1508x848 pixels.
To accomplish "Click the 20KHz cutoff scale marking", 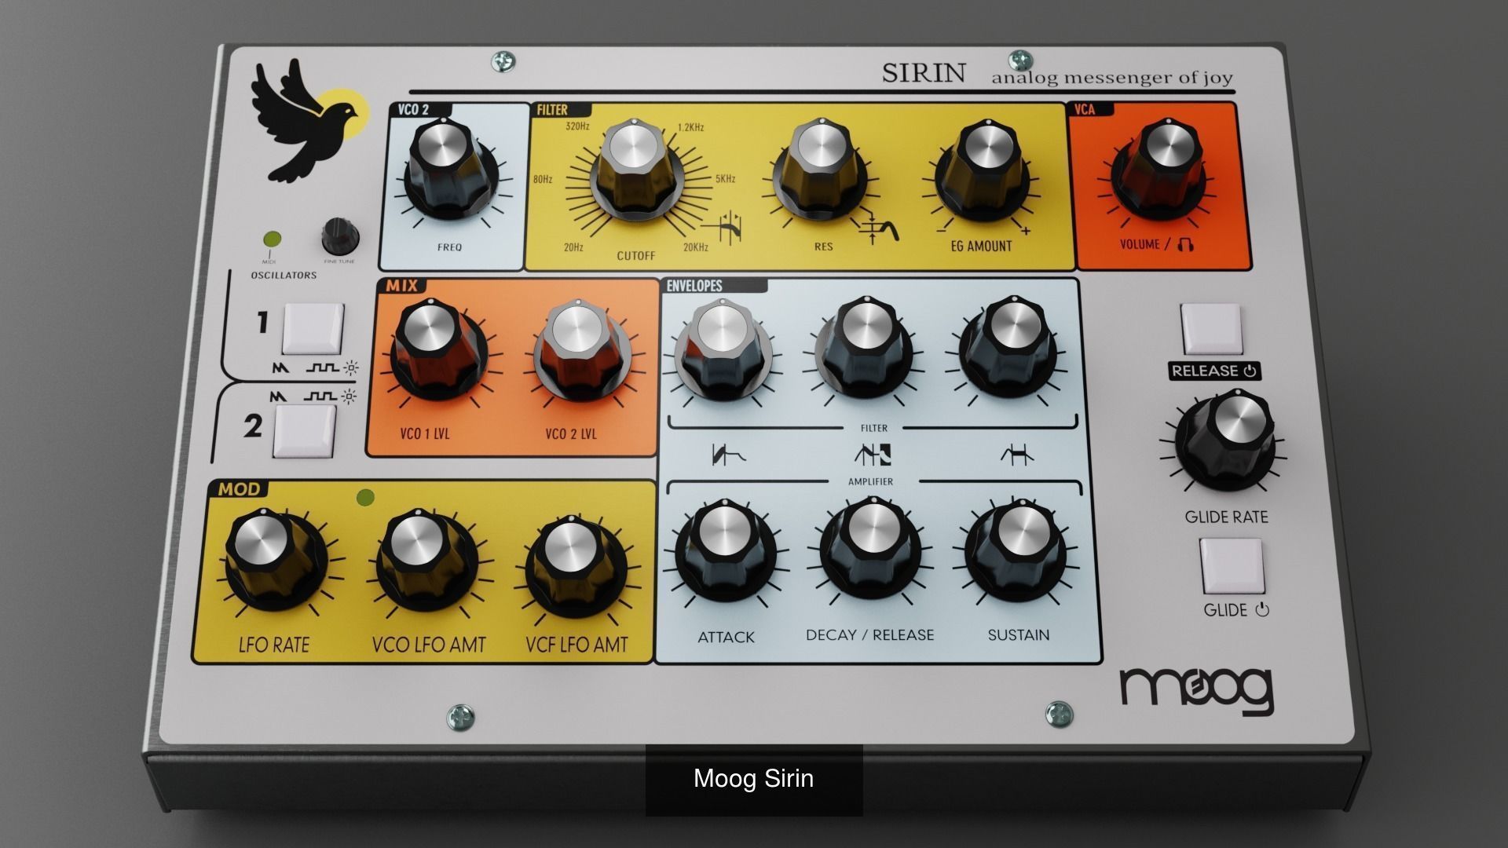I will click(696, 247).
